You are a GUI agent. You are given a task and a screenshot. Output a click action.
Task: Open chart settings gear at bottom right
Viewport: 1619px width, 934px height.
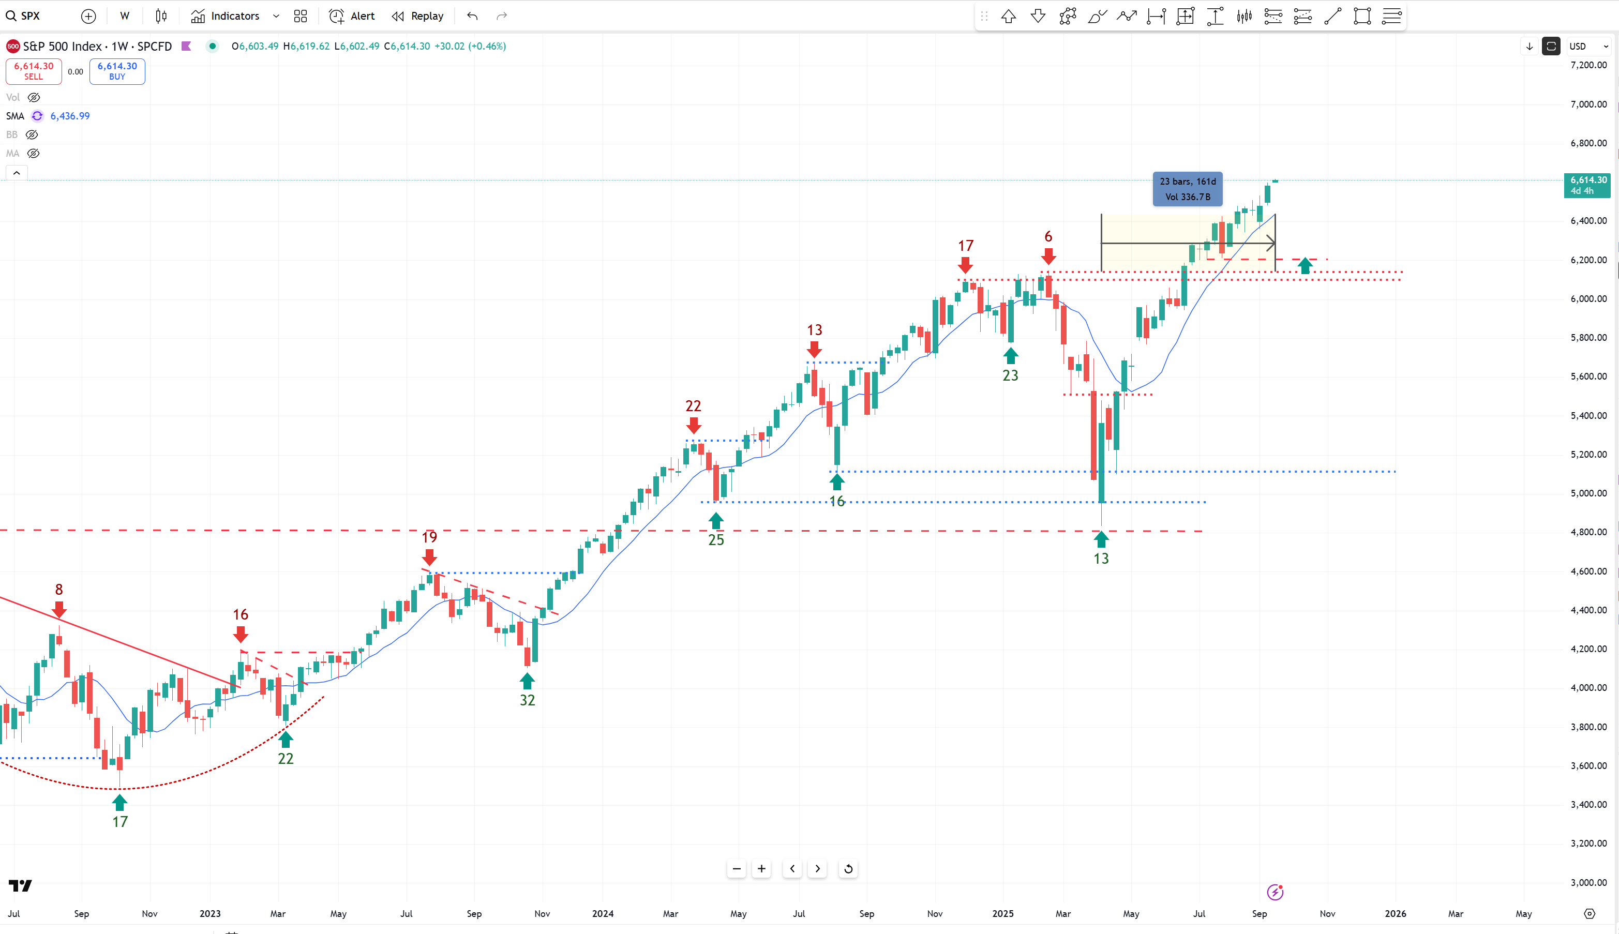pyautogui.click(x=1590, y=913)
